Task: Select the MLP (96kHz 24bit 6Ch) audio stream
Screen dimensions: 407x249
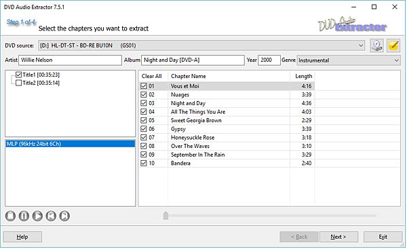Action: [x=71, y=144]
